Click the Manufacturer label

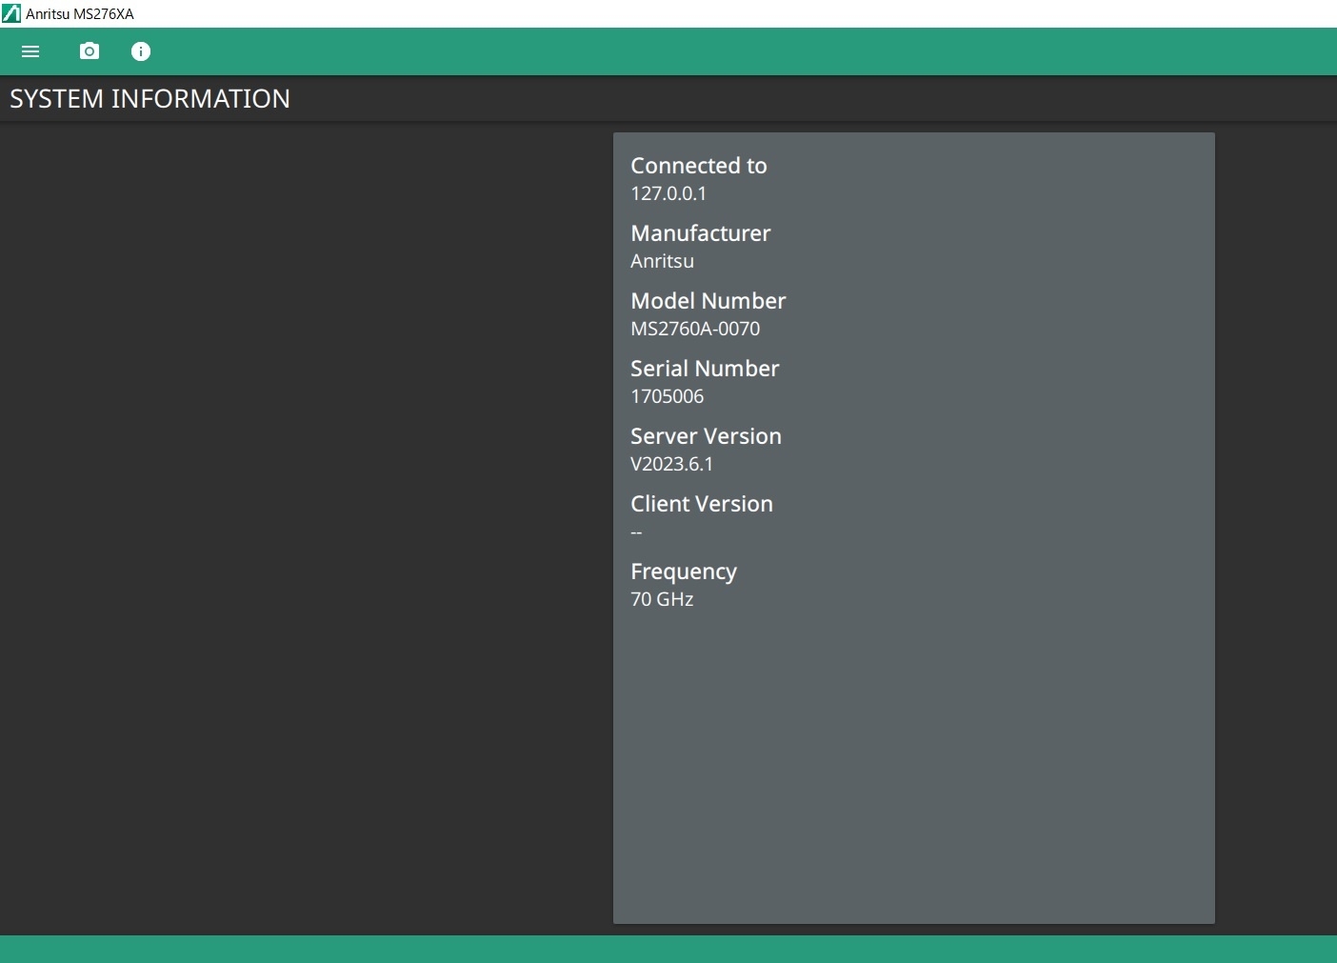pos(701,233)
